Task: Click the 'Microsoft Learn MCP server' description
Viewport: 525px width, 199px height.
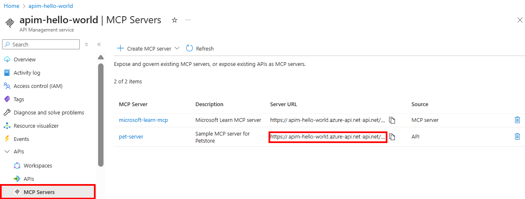Action: 228,120
